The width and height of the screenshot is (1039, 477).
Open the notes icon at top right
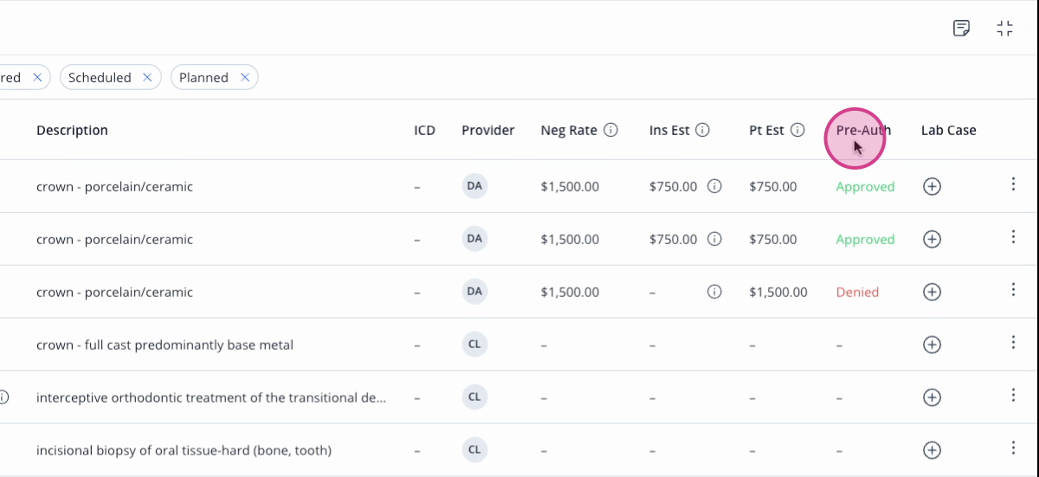click(961, 29)
